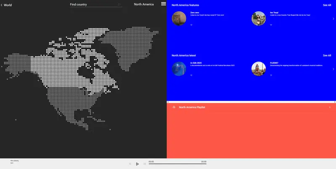Open the In-Edit 2025 thumbnail
This screenshot has height=169, width=336.
pos(179,69)
